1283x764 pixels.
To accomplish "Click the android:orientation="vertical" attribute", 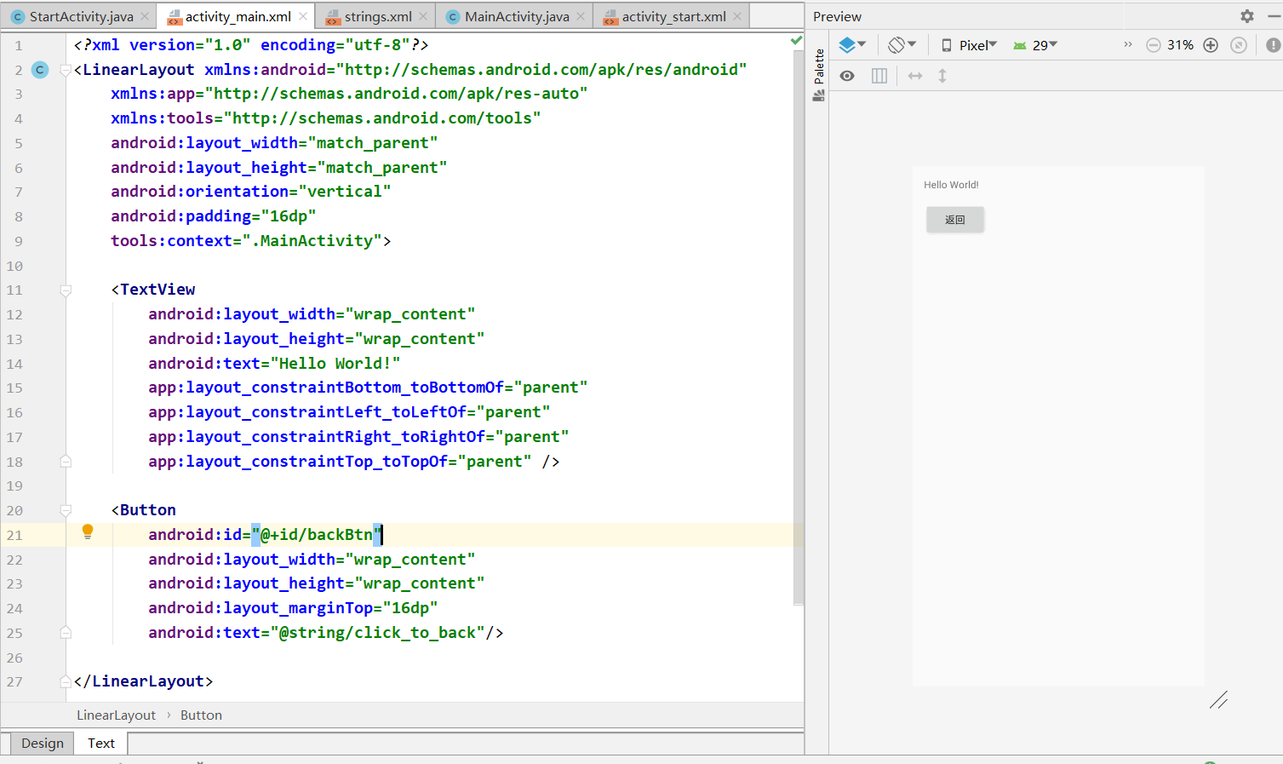I will [251, 192].
